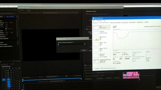Viewport: 161px width, 90px height.
Task: Open resource monitor icon link in Task Manager
Action: (x=102, y=68)
